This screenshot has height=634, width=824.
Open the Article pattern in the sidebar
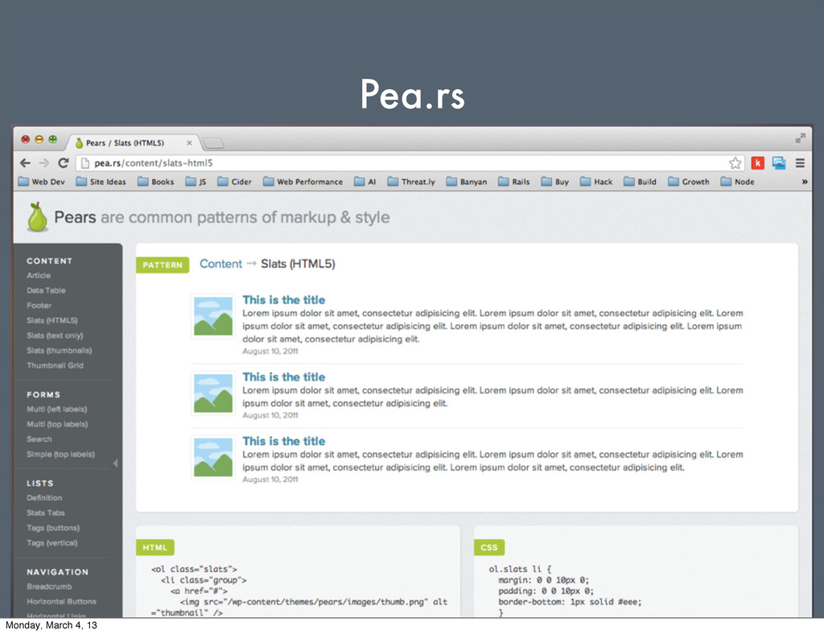(x=39, y=275)
